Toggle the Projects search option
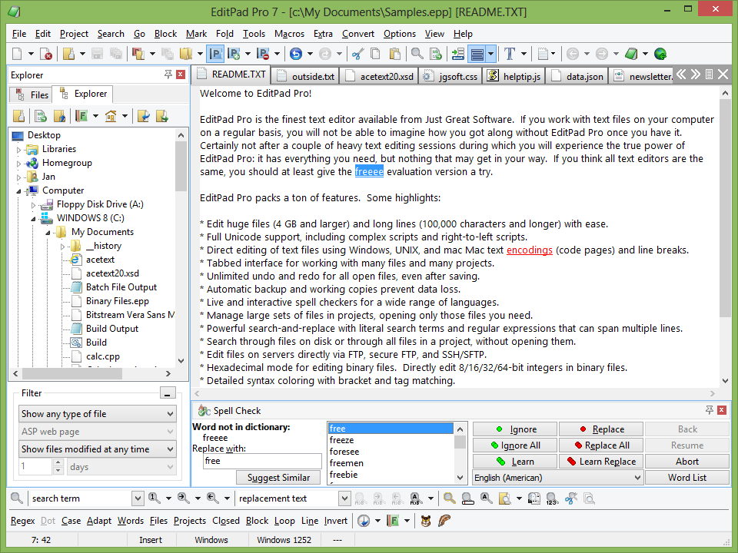The height and width of the screenshot is (553, 738). pyautogui.click(x=190, y=521)
